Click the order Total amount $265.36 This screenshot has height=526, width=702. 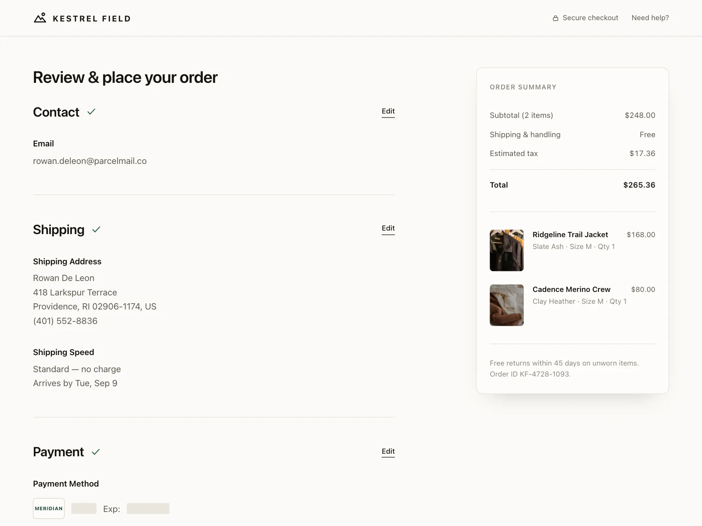639,185
